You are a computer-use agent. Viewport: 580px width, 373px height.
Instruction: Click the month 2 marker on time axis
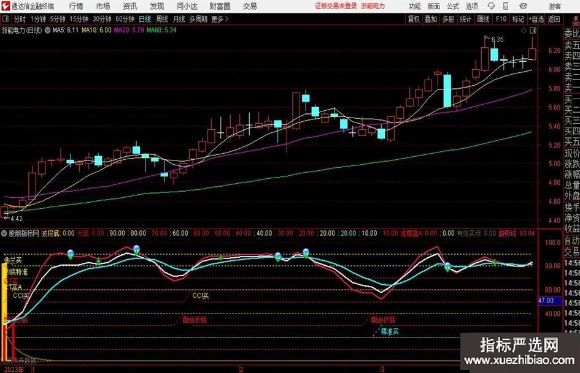click(242, 369)
